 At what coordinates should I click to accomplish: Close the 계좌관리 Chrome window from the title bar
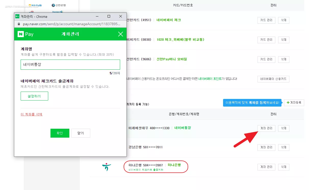tap(121, 17)
